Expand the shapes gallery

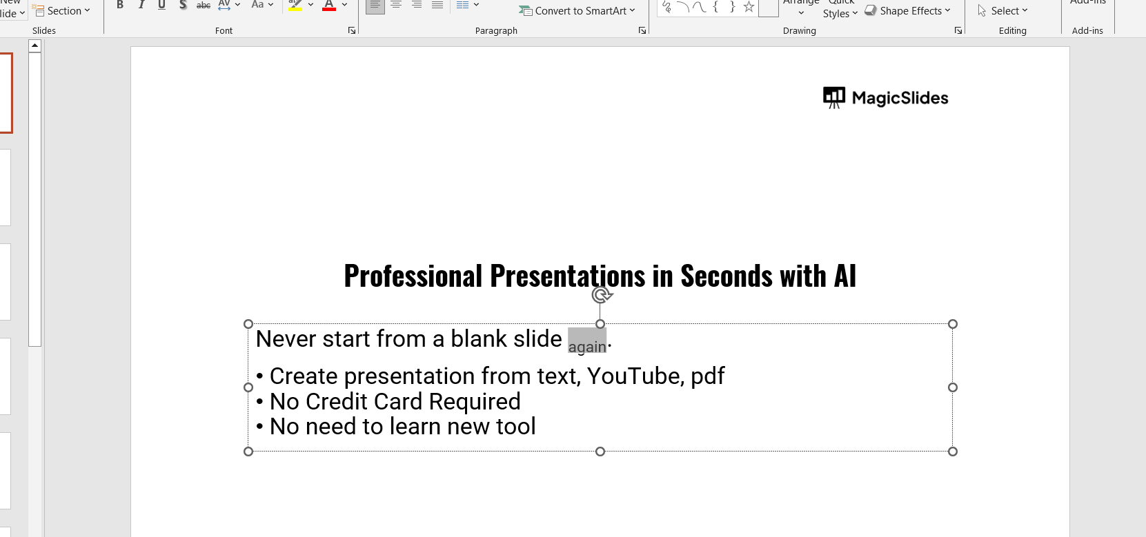pyautogui.click(x=769, y=8)
